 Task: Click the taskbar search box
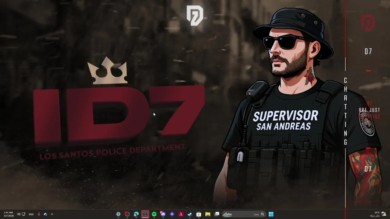[x=243, y=214]
